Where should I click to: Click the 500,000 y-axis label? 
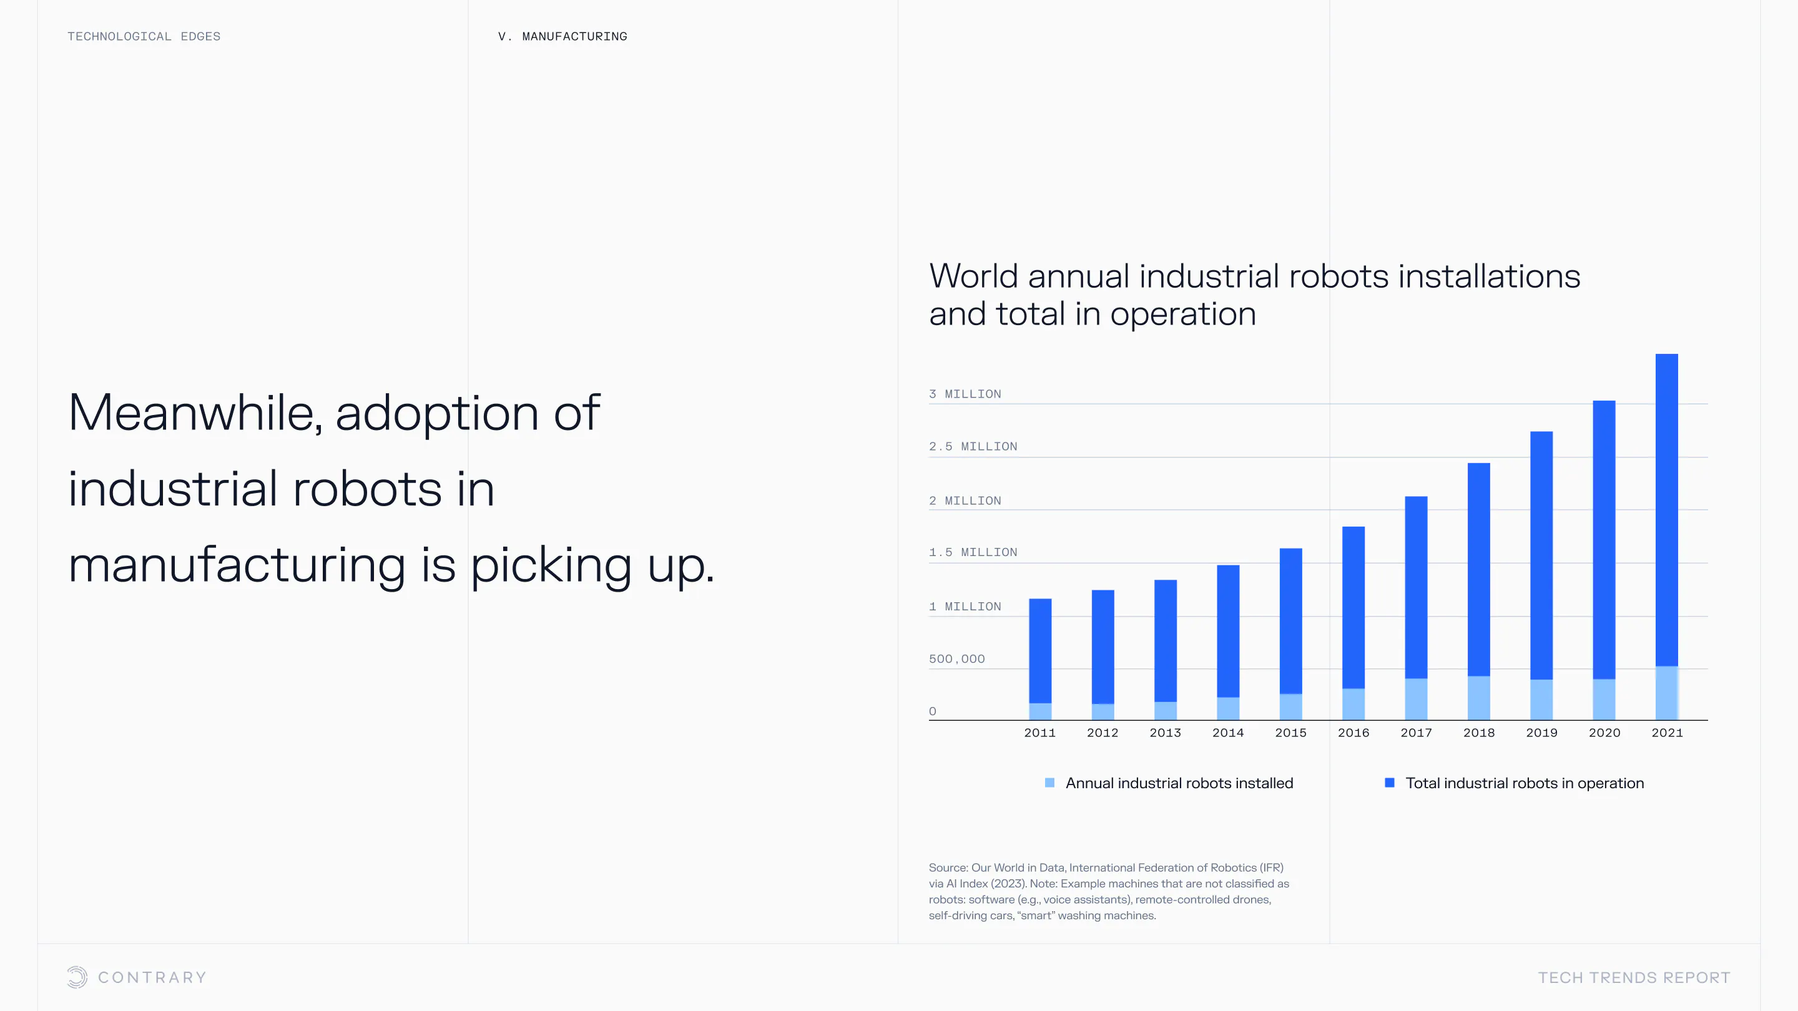click(956, 660)
